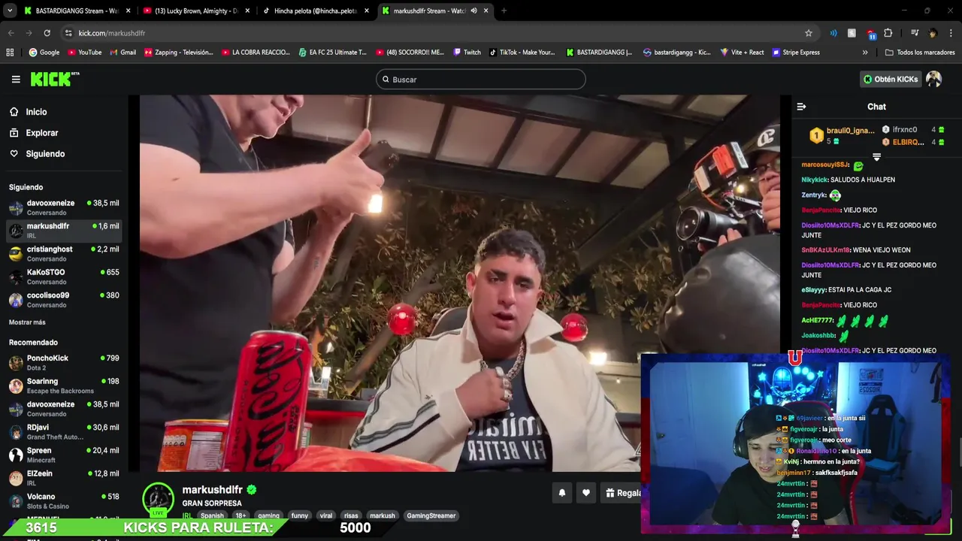Toggle follow heart for markushdlfr
Viewport: 962px width, 541px height.
click(x=586, y=493)
